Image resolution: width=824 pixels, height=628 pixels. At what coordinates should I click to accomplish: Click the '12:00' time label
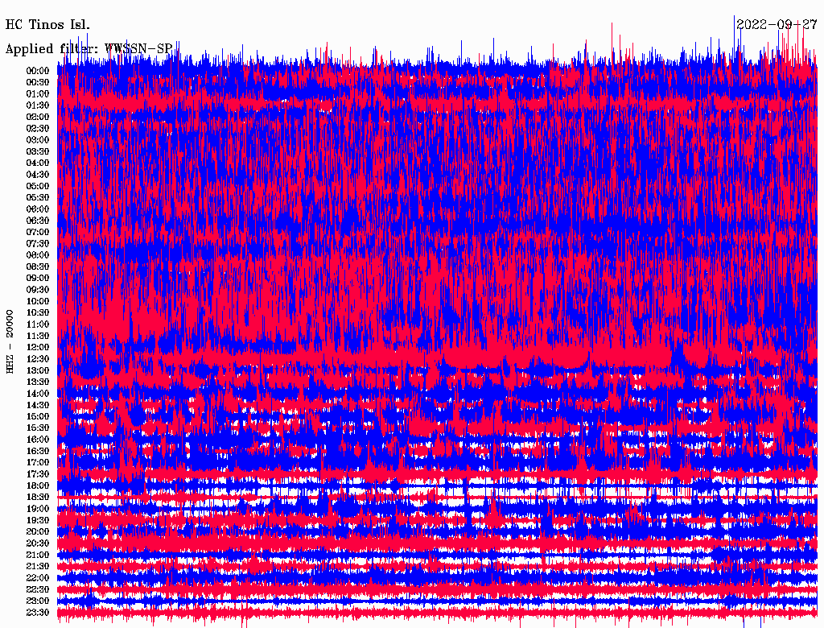pos(38,347)
